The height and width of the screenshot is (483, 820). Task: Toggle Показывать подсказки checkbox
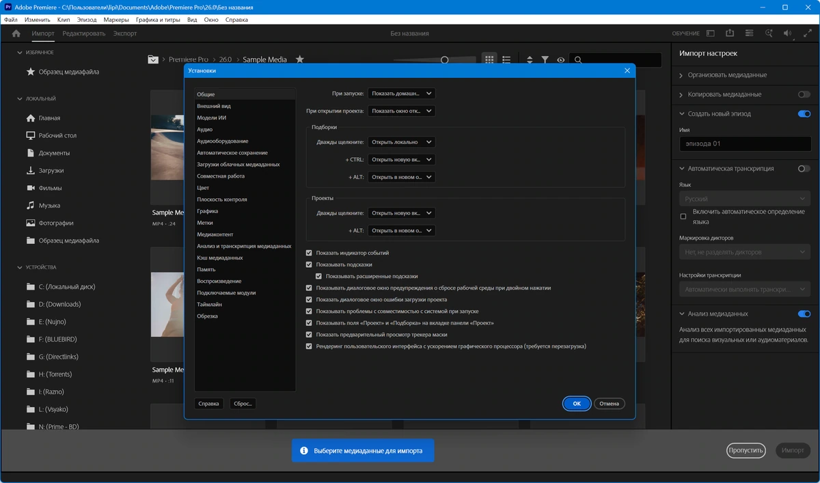tap(309, 264)
